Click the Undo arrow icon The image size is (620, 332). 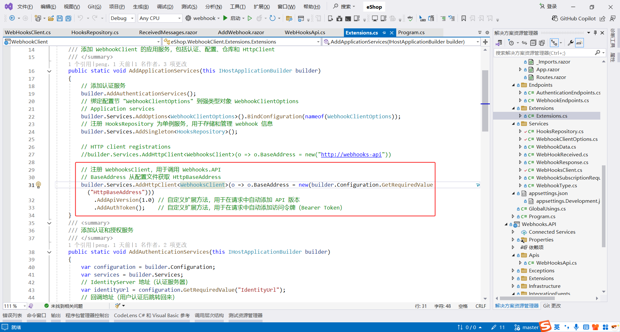coord(80,18)
